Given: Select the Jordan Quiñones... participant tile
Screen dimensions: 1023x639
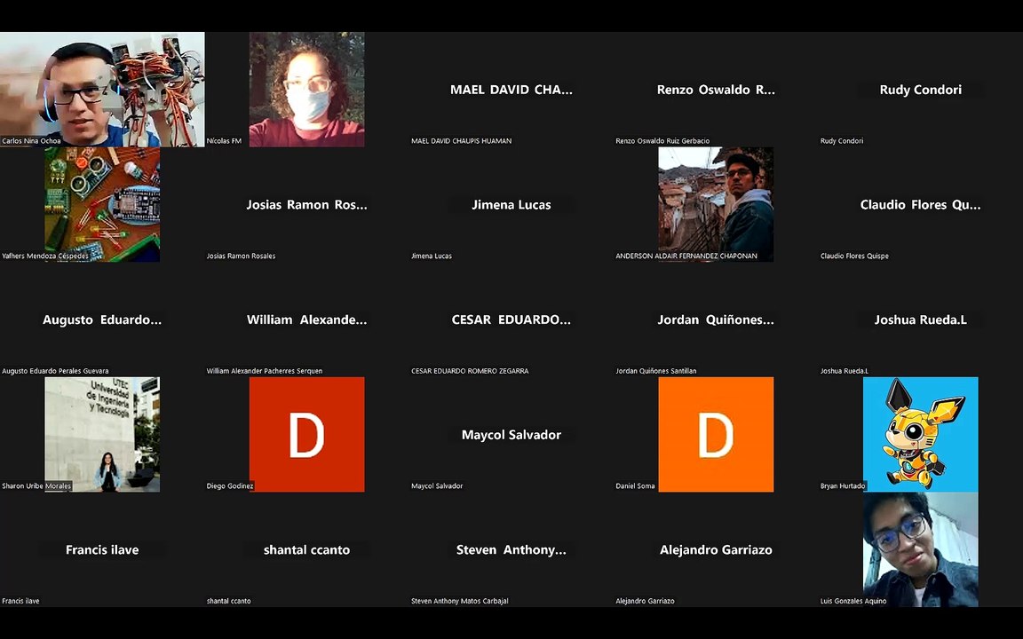Looking at the screenshot, I should coord(716,319).
